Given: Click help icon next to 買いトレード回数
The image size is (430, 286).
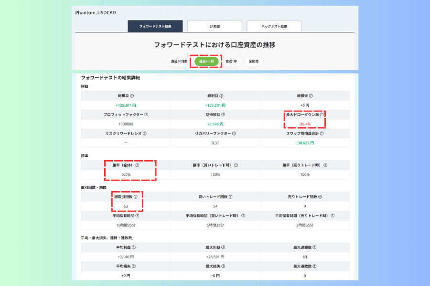Looking at the screenshot, I should 230,197.
